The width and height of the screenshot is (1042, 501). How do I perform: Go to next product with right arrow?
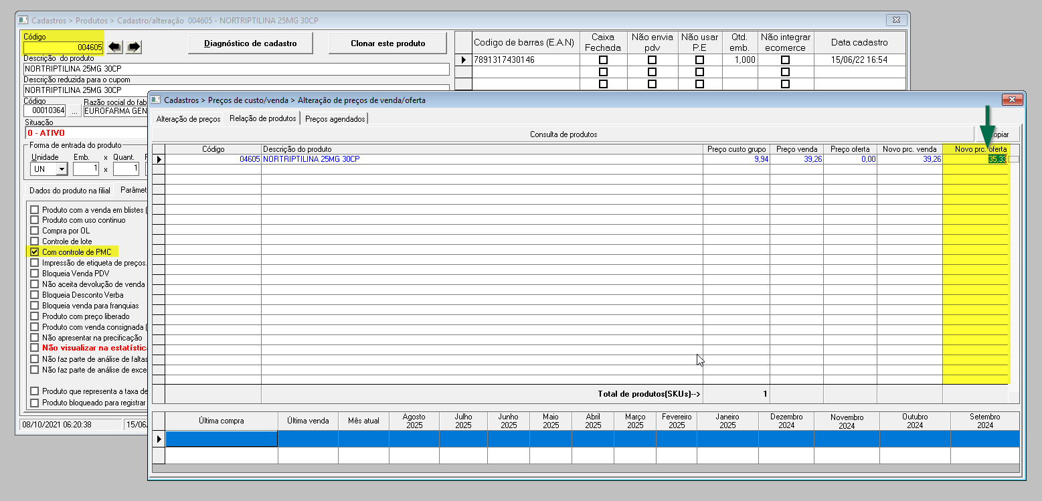point(134,47)
